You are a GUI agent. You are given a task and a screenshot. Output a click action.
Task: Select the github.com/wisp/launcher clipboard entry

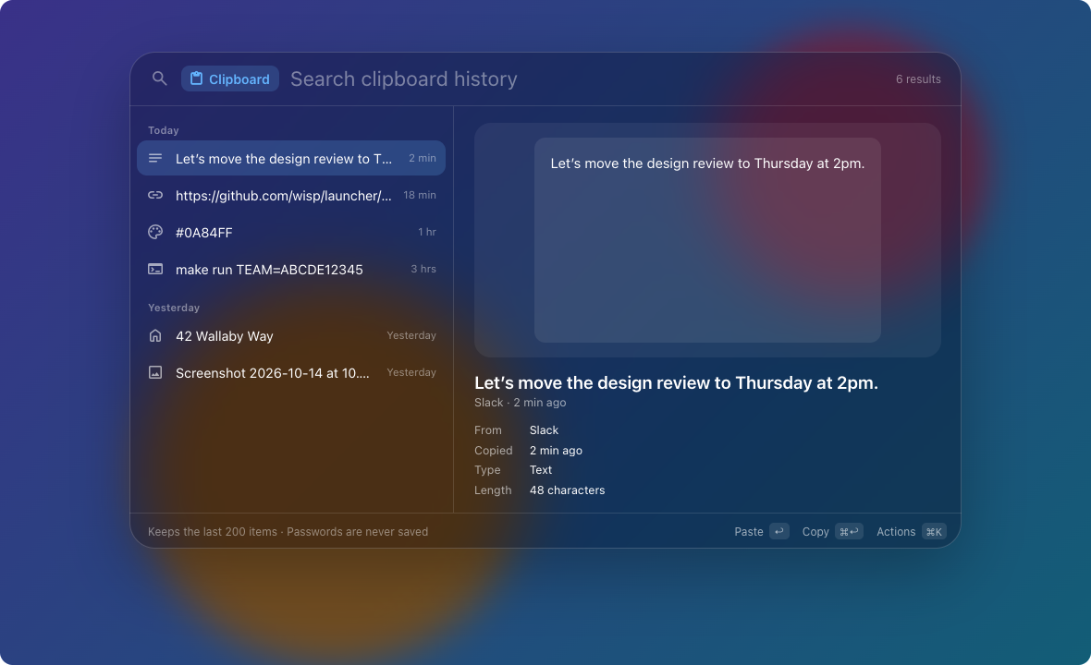click(x=291, y=195)
